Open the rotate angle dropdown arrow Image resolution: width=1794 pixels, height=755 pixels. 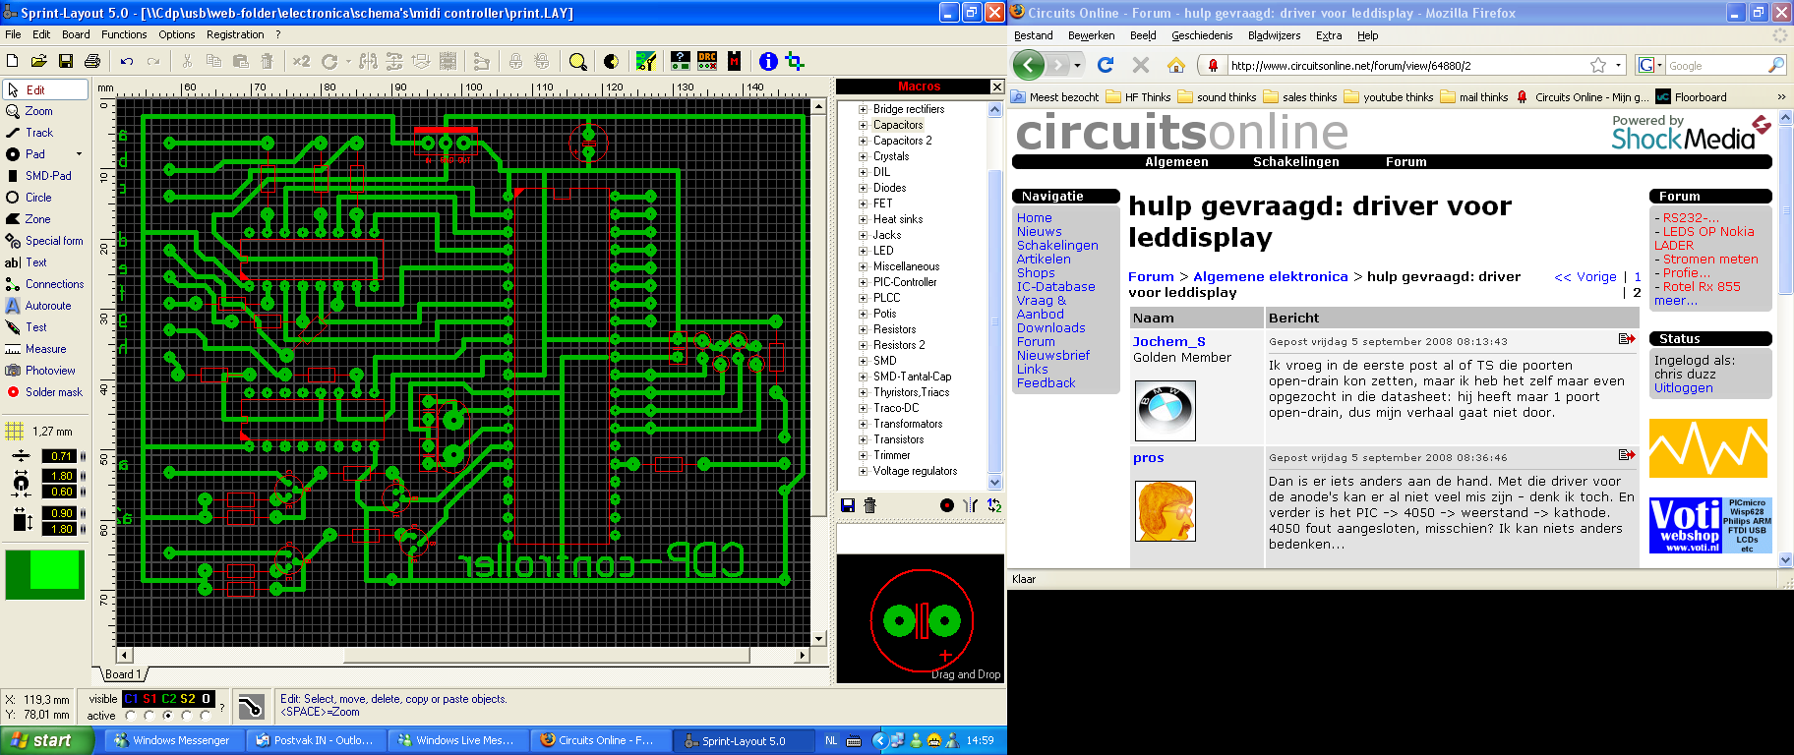(x=347, y=61)
